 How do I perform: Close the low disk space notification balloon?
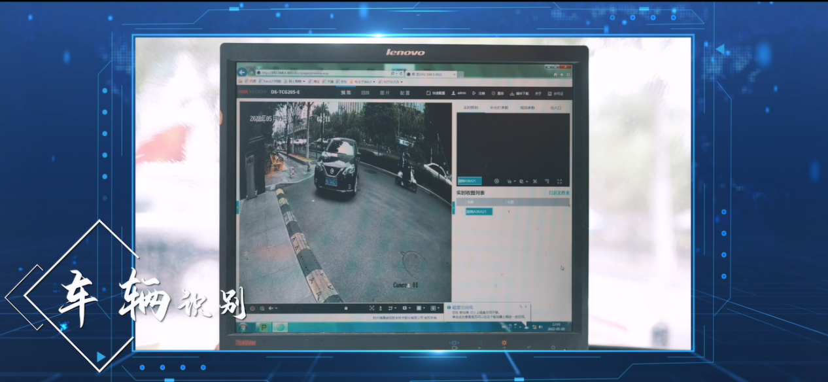[x=527, y=306]
